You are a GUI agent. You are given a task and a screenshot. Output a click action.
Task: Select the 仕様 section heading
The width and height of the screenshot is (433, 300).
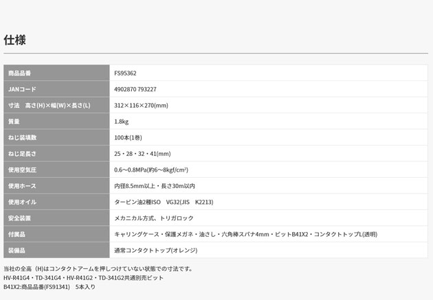[x=14, y=40]
